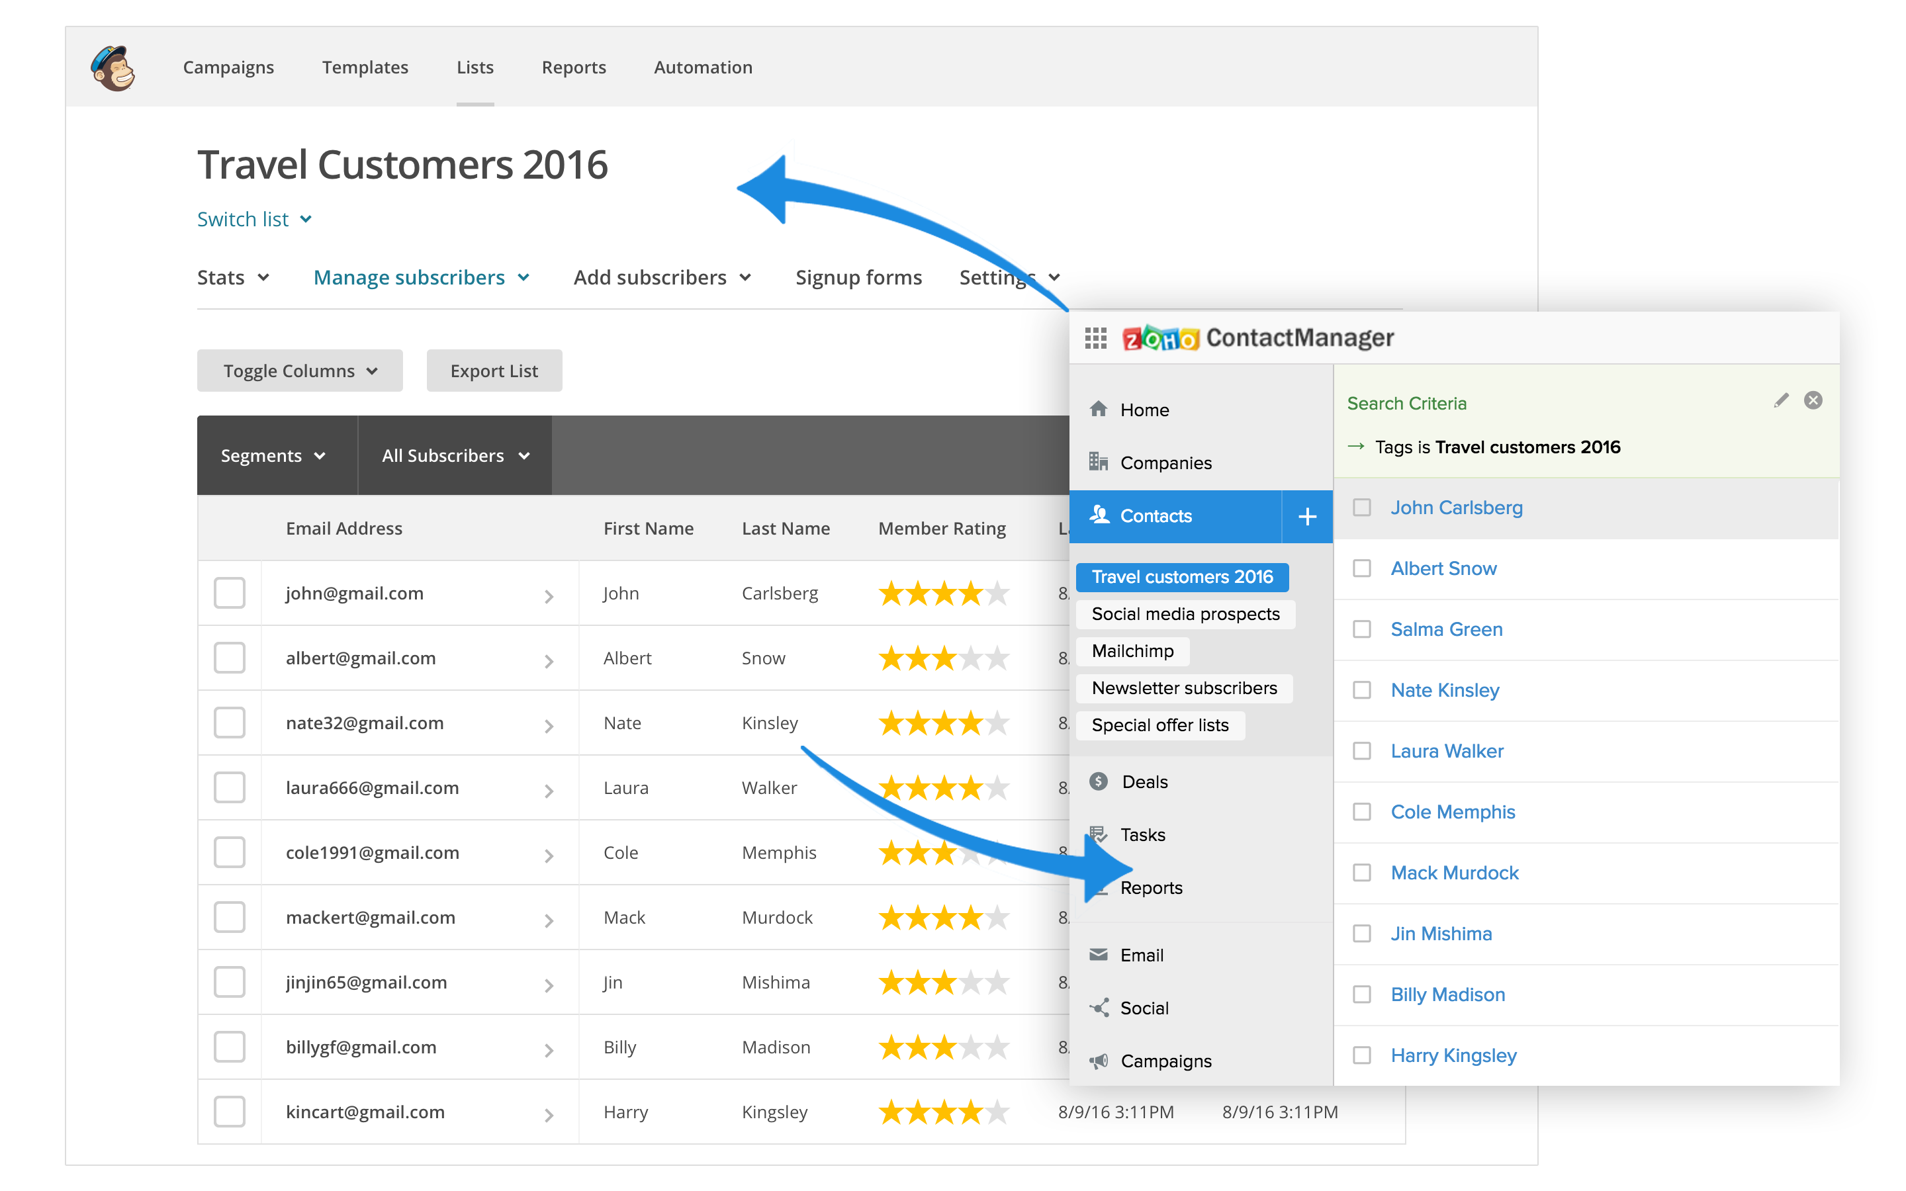
Task: Go to the Templates tab
Action: coord(365,67)
